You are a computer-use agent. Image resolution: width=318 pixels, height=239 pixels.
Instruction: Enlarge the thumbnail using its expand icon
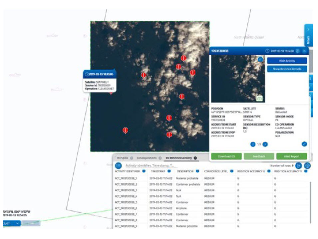[260, 59]
